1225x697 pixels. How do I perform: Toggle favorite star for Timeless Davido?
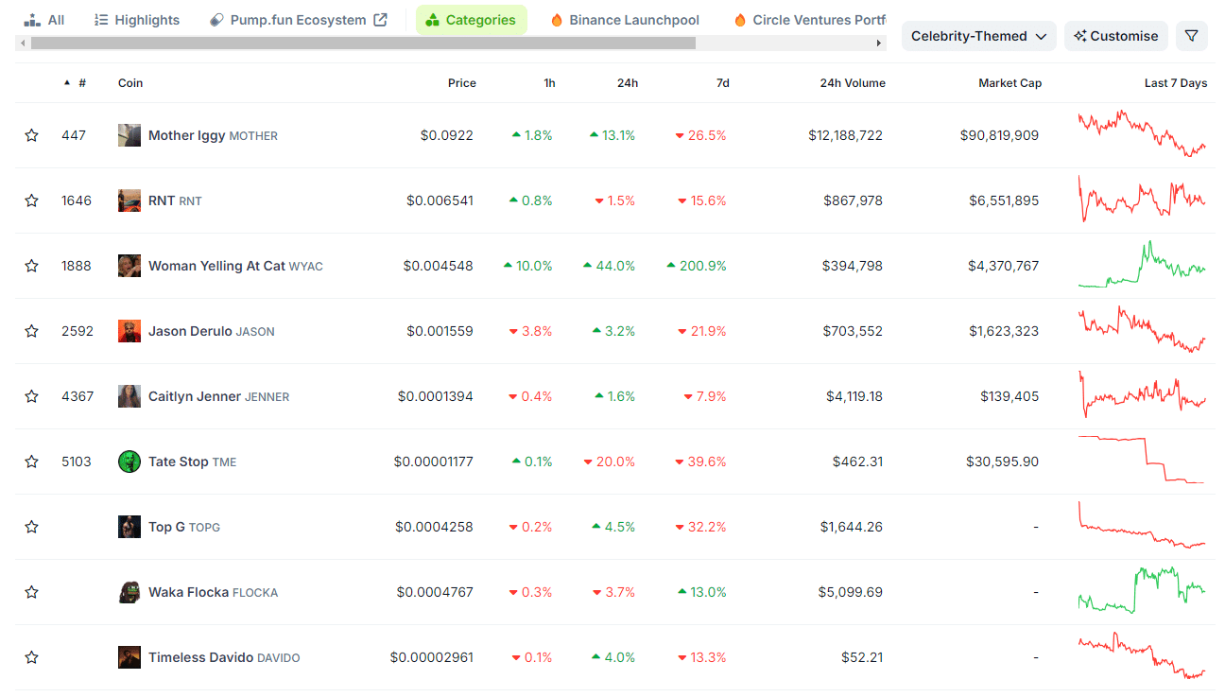pos(31,657)
